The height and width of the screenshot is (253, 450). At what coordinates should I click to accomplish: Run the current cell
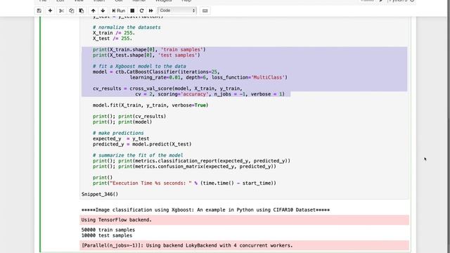(119, 11)
